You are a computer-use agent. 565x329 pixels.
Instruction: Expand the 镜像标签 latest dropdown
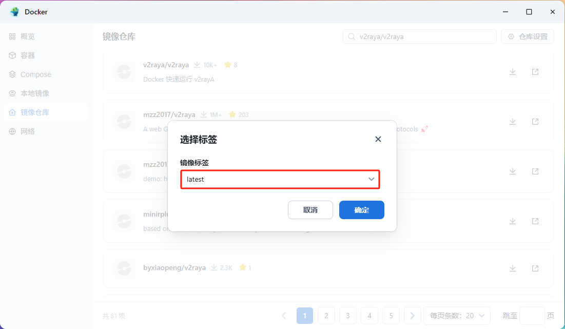[x=280, y=180]
